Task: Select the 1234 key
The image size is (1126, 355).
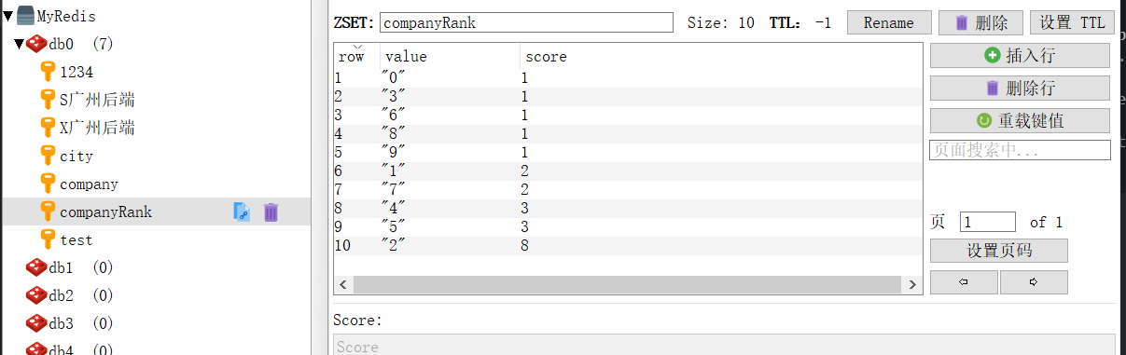Action: pos(76,72)
